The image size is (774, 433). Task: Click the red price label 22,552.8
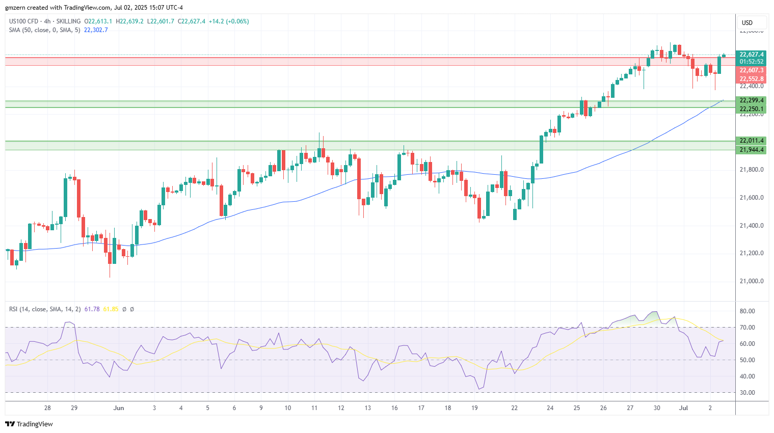click(752, 79)
